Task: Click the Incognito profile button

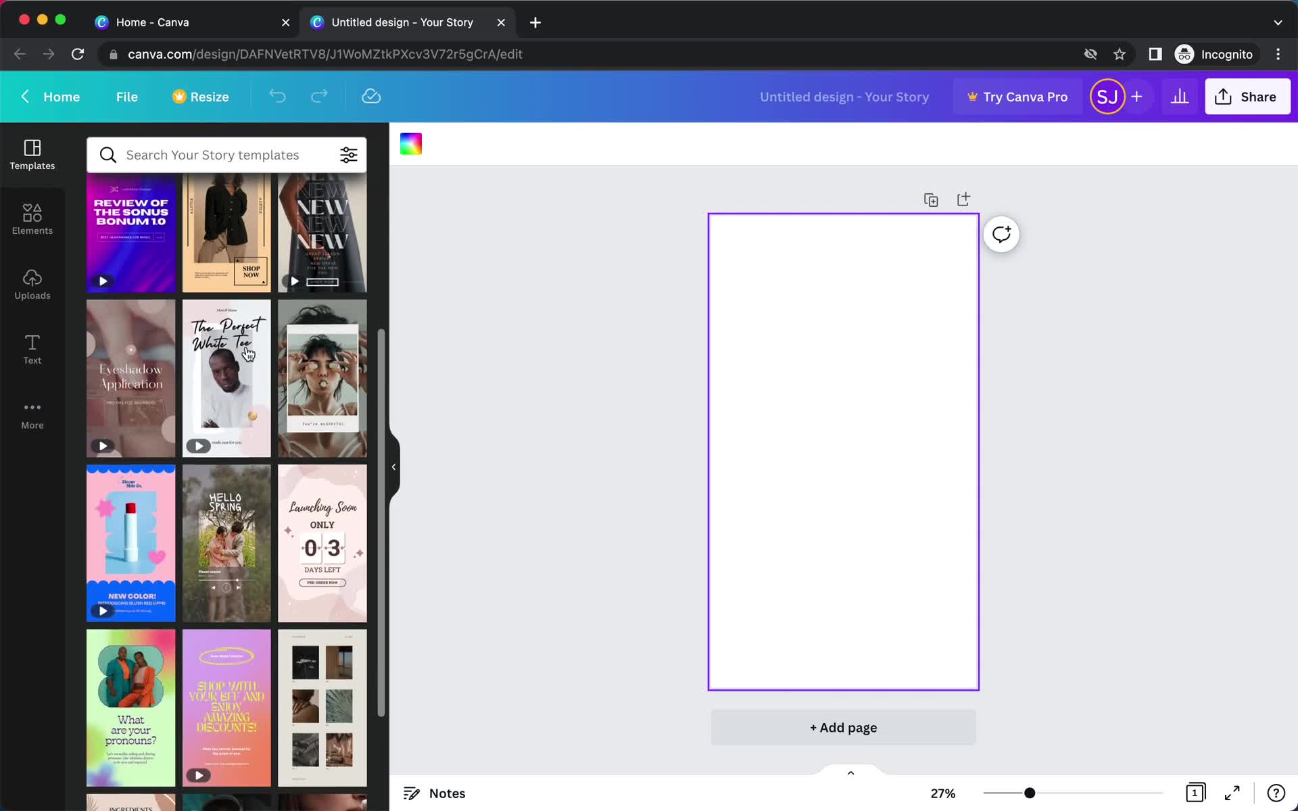Action: pos(1215,54)
